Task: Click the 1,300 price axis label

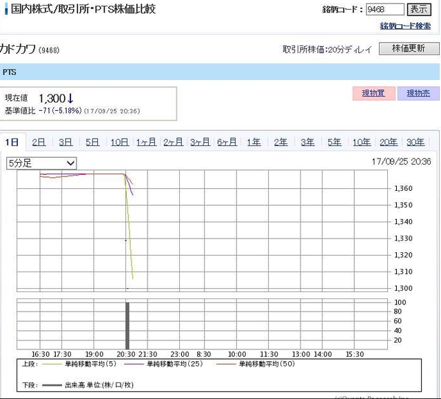Action: point(403,289)
